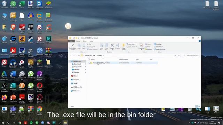Screen dimensions: 223x125
Task: Select the Audacity desktop shortcut
Action: point(31,16)
